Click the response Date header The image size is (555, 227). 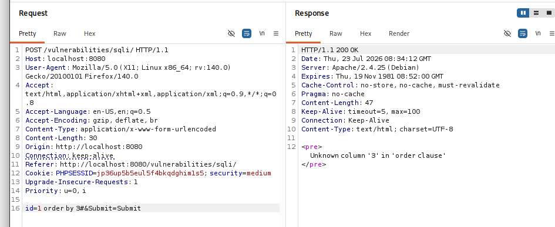366,59
